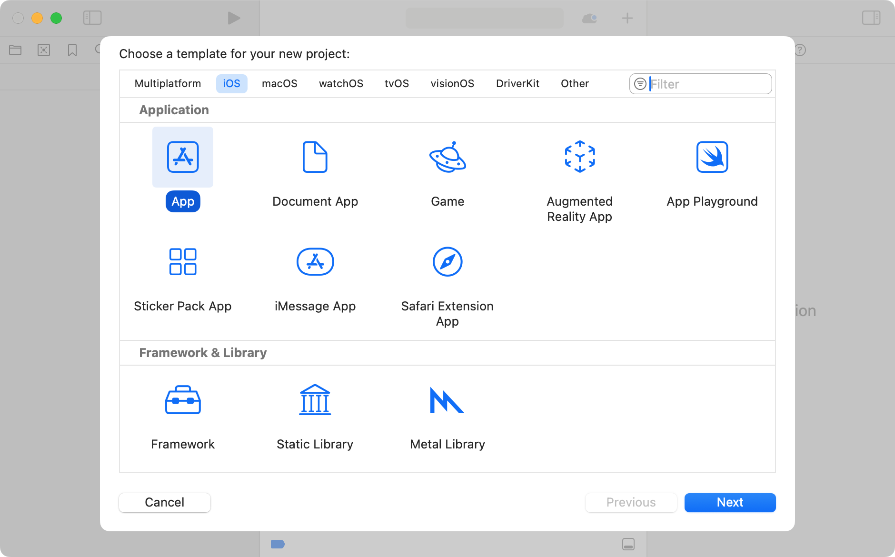
Task: Open the watchOS platform tab
Action: [x=341, y=84]
